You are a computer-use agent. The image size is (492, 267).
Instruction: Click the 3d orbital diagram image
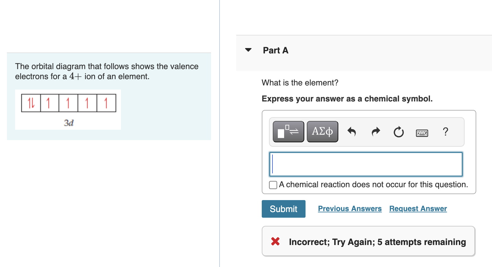68,109
